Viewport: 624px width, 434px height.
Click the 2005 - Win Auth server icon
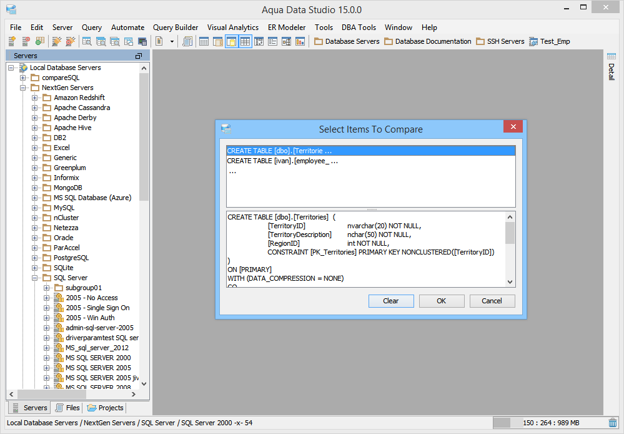pyautogui.click(x=59, y=318)
